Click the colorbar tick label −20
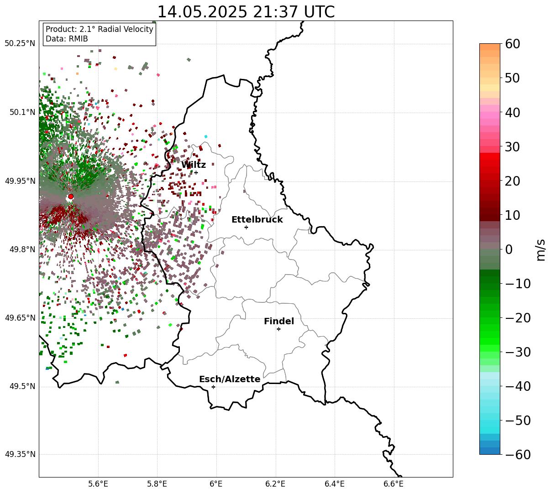 tap(518, 318)
